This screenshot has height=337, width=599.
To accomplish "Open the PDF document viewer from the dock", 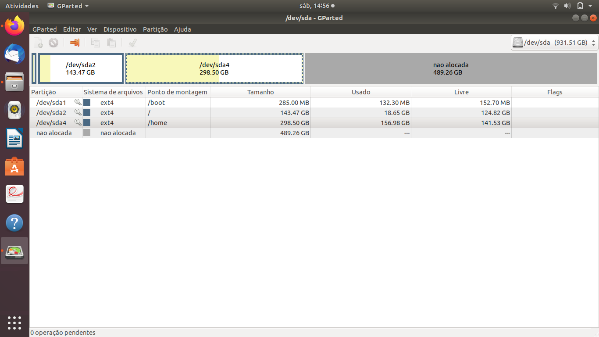I will 14,194.
